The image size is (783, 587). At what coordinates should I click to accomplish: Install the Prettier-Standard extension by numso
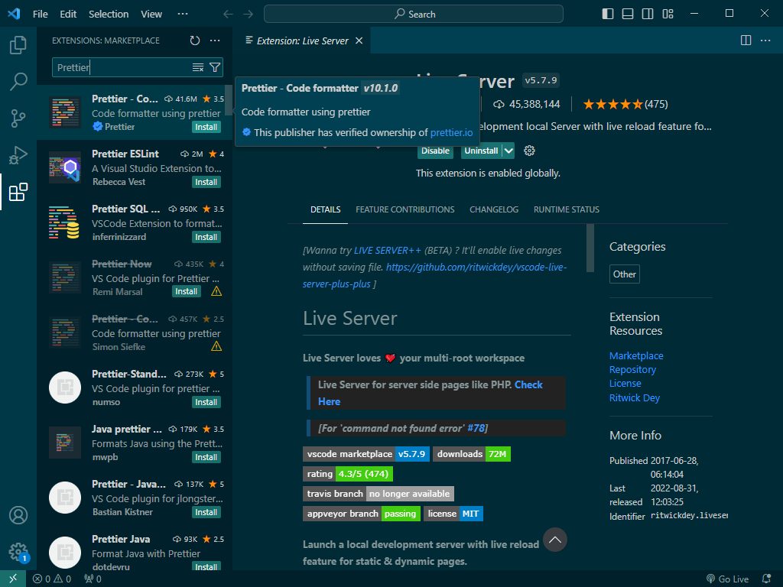(x=206, y=402)
